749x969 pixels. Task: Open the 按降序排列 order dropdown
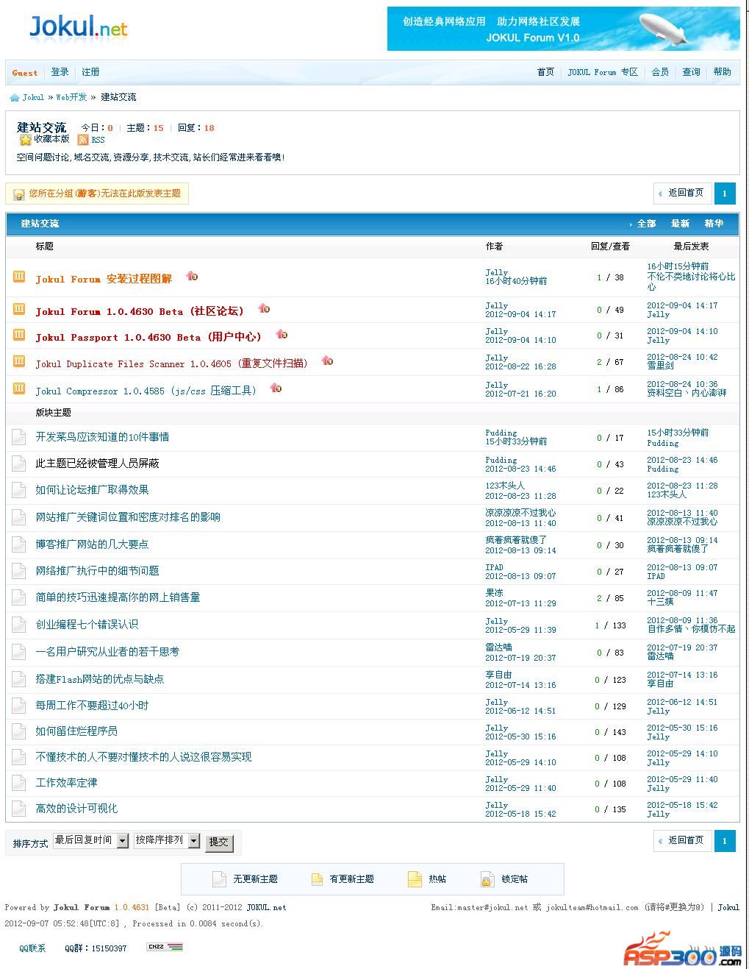coord(167,840)
